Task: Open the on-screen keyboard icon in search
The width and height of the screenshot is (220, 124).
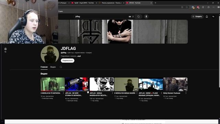Action: [130, 17]
